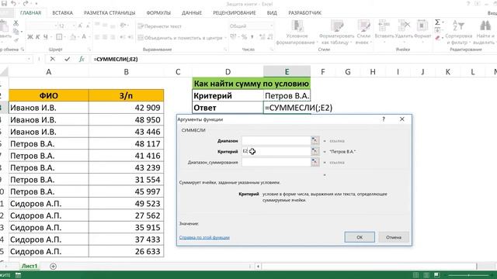Image resolution: width=497 pixels, height=279 pixels.
Task: Open the ВСТАВКА ribbon tab
Action: 62,13
